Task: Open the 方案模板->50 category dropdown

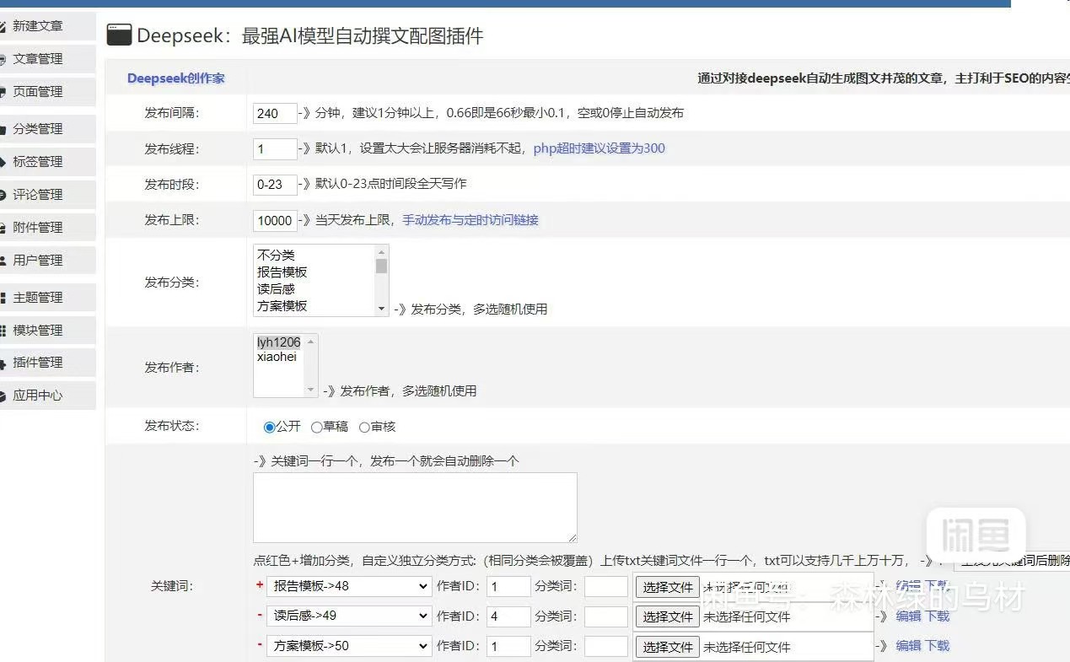Action: pos(349,646)
